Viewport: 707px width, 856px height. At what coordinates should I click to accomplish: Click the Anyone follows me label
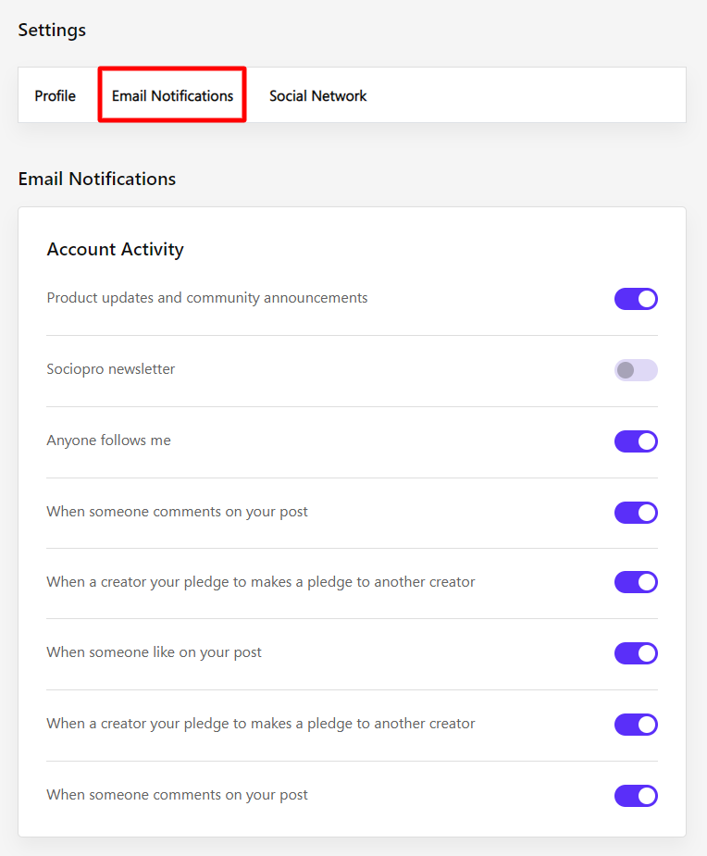coord(109,440)
